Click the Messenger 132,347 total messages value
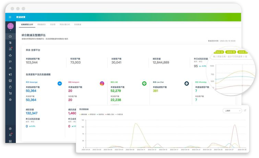The width and height of the screenshot is (259, 158). pyautogui.click(x=32, y=113)
